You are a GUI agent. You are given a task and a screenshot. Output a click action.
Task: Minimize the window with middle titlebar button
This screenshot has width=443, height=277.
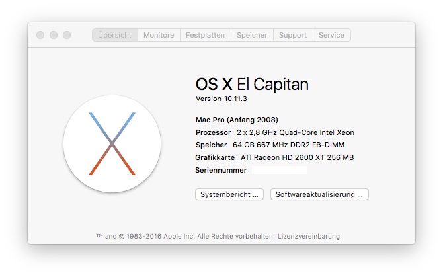54,35
